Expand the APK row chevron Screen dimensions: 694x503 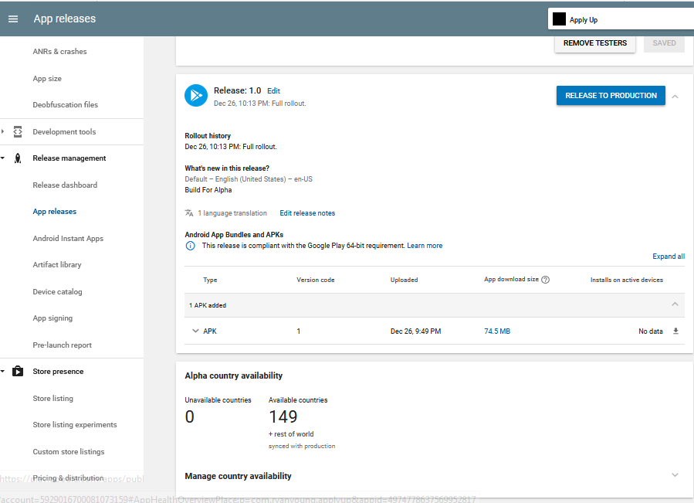click(196, 331)
